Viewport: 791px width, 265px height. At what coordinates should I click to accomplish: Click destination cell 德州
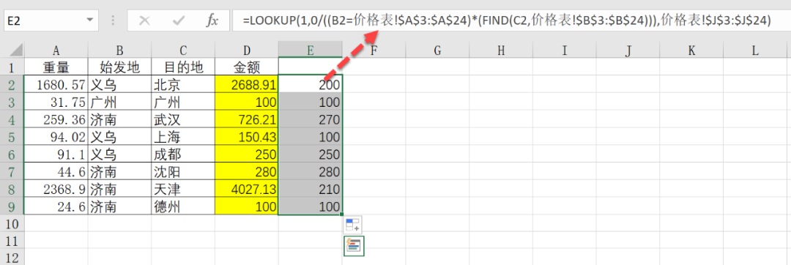pos(182,206)
